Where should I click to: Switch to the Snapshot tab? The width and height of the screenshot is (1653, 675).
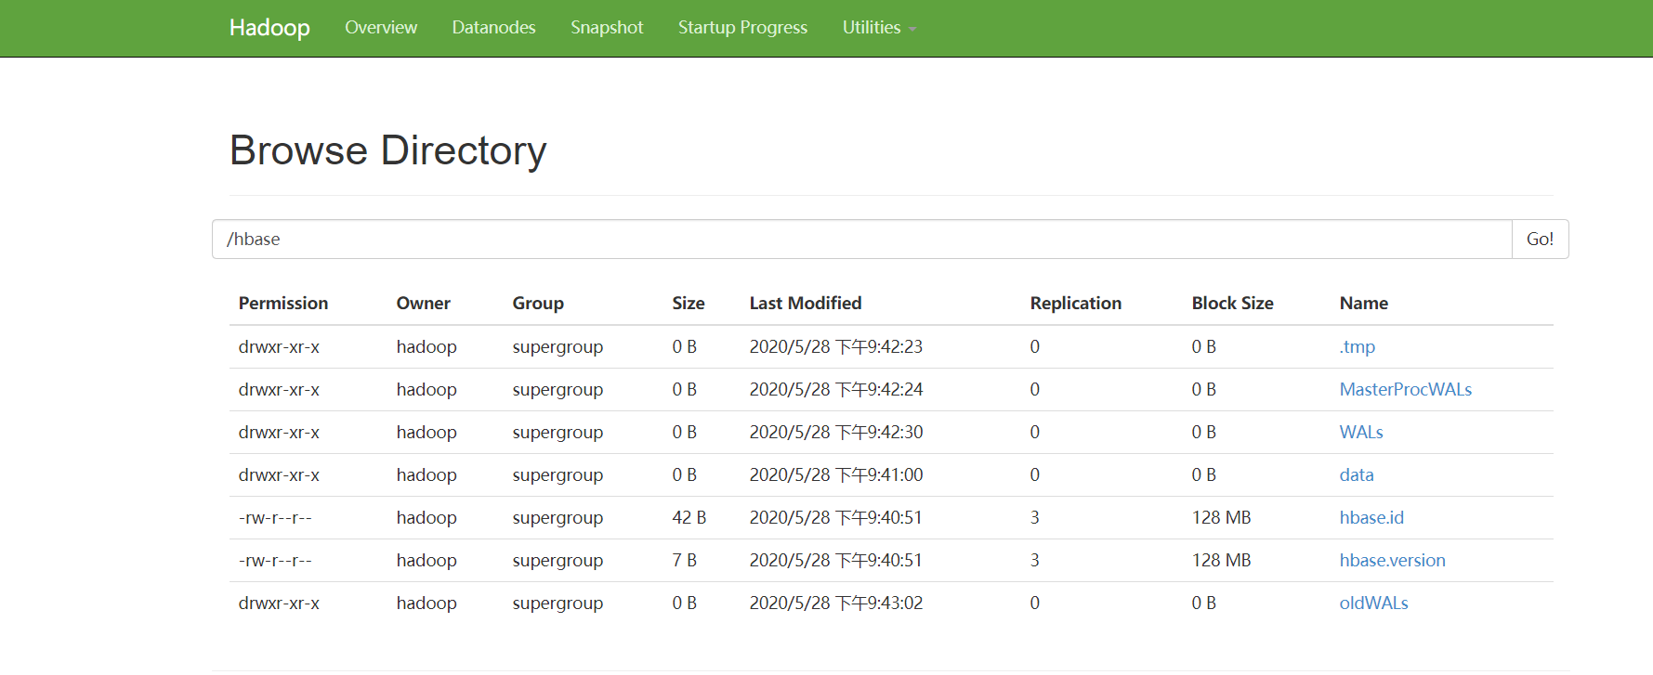click(x=607, y=28)
